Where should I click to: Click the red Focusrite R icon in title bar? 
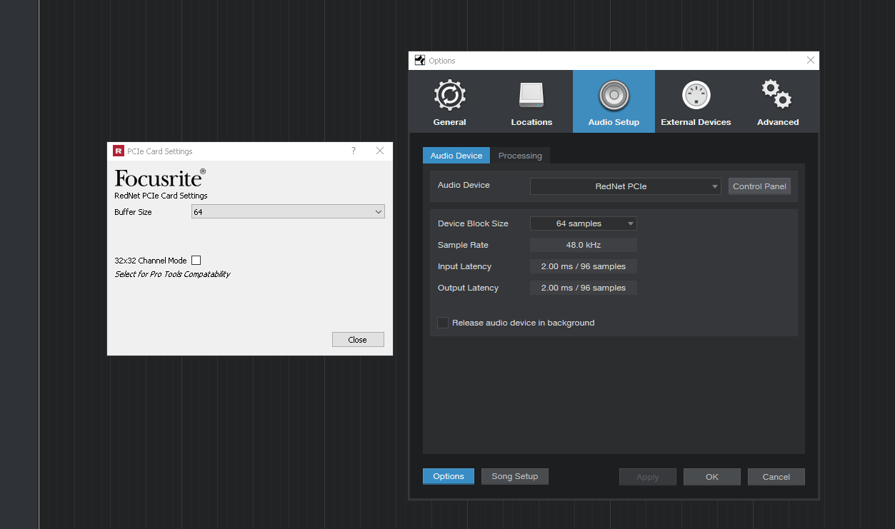pyautogui.click(x=119, y=151)
